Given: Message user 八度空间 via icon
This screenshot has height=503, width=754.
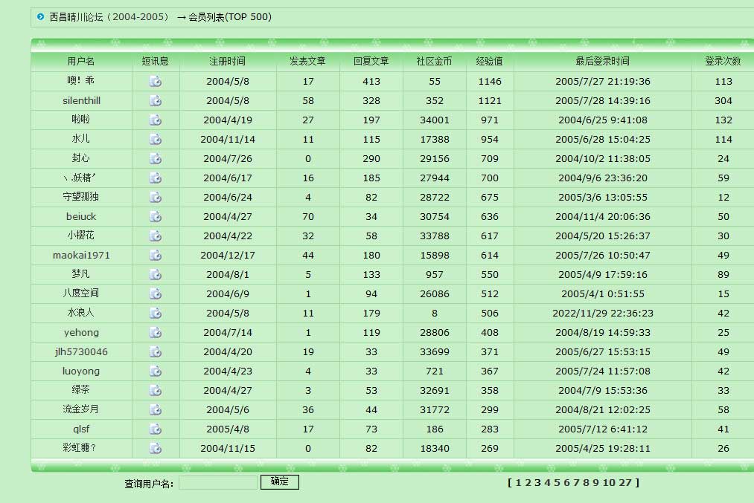Looking at the screenshot, I should 156,293.
